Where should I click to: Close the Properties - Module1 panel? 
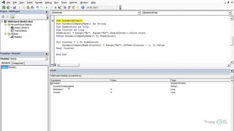click(46, 54)
